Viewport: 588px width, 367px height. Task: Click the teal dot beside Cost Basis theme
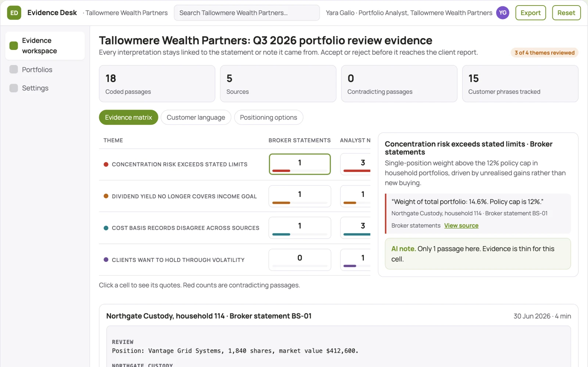click(106, 228)
